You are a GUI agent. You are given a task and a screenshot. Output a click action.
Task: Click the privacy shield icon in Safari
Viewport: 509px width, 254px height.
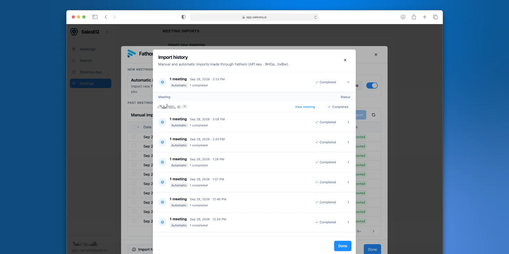[183, 17]
